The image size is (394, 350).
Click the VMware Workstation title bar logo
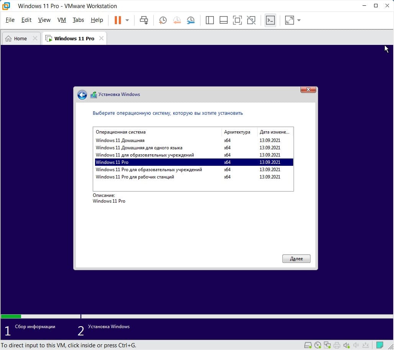pos(6,6)
